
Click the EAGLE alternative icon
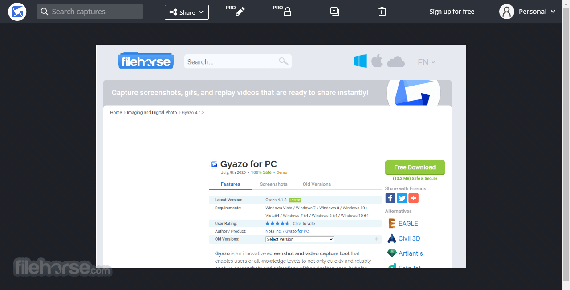point(392,223)
